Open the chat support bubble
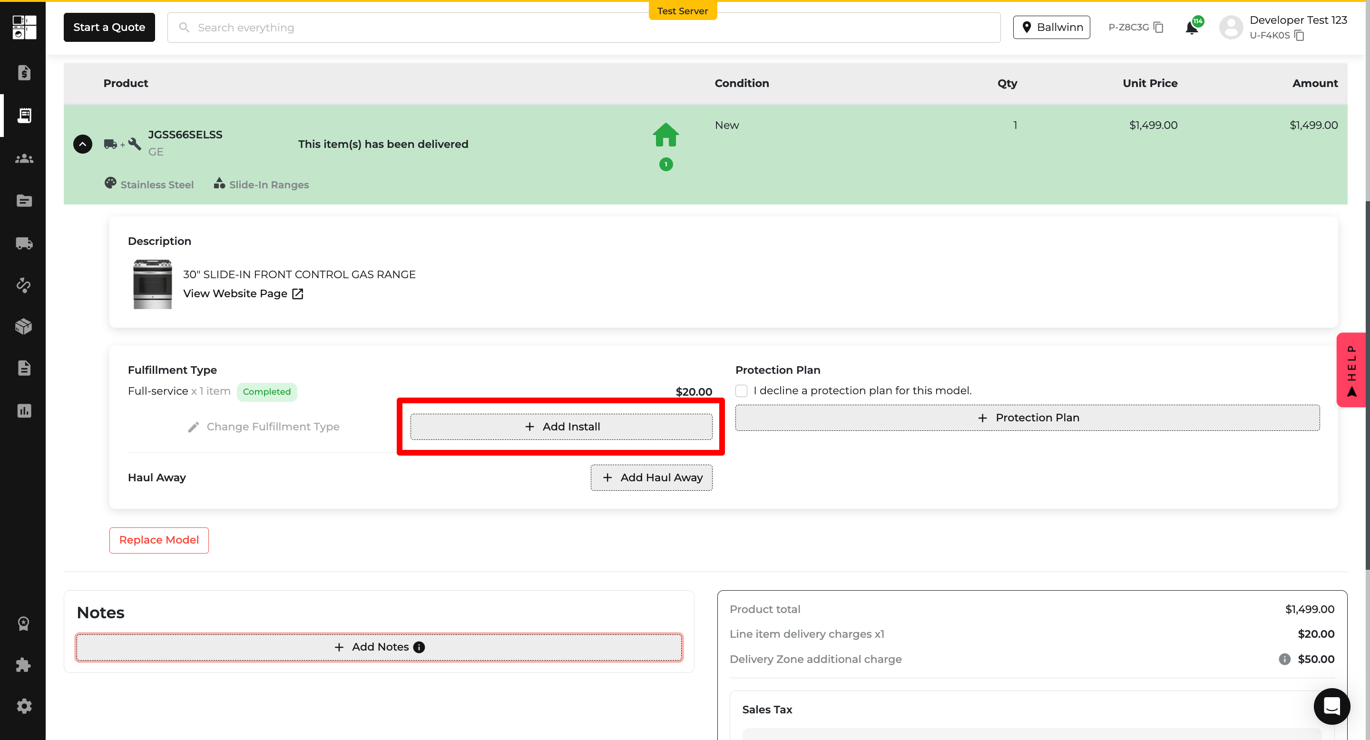This screenshot has height=740, width=1370. click(x=1331, y=706)
